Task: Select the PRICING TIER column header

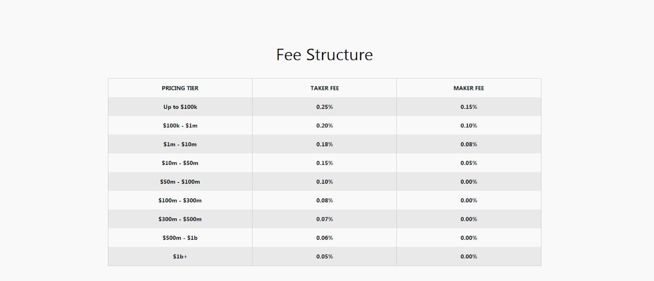Action: click(x=180, y=88)
